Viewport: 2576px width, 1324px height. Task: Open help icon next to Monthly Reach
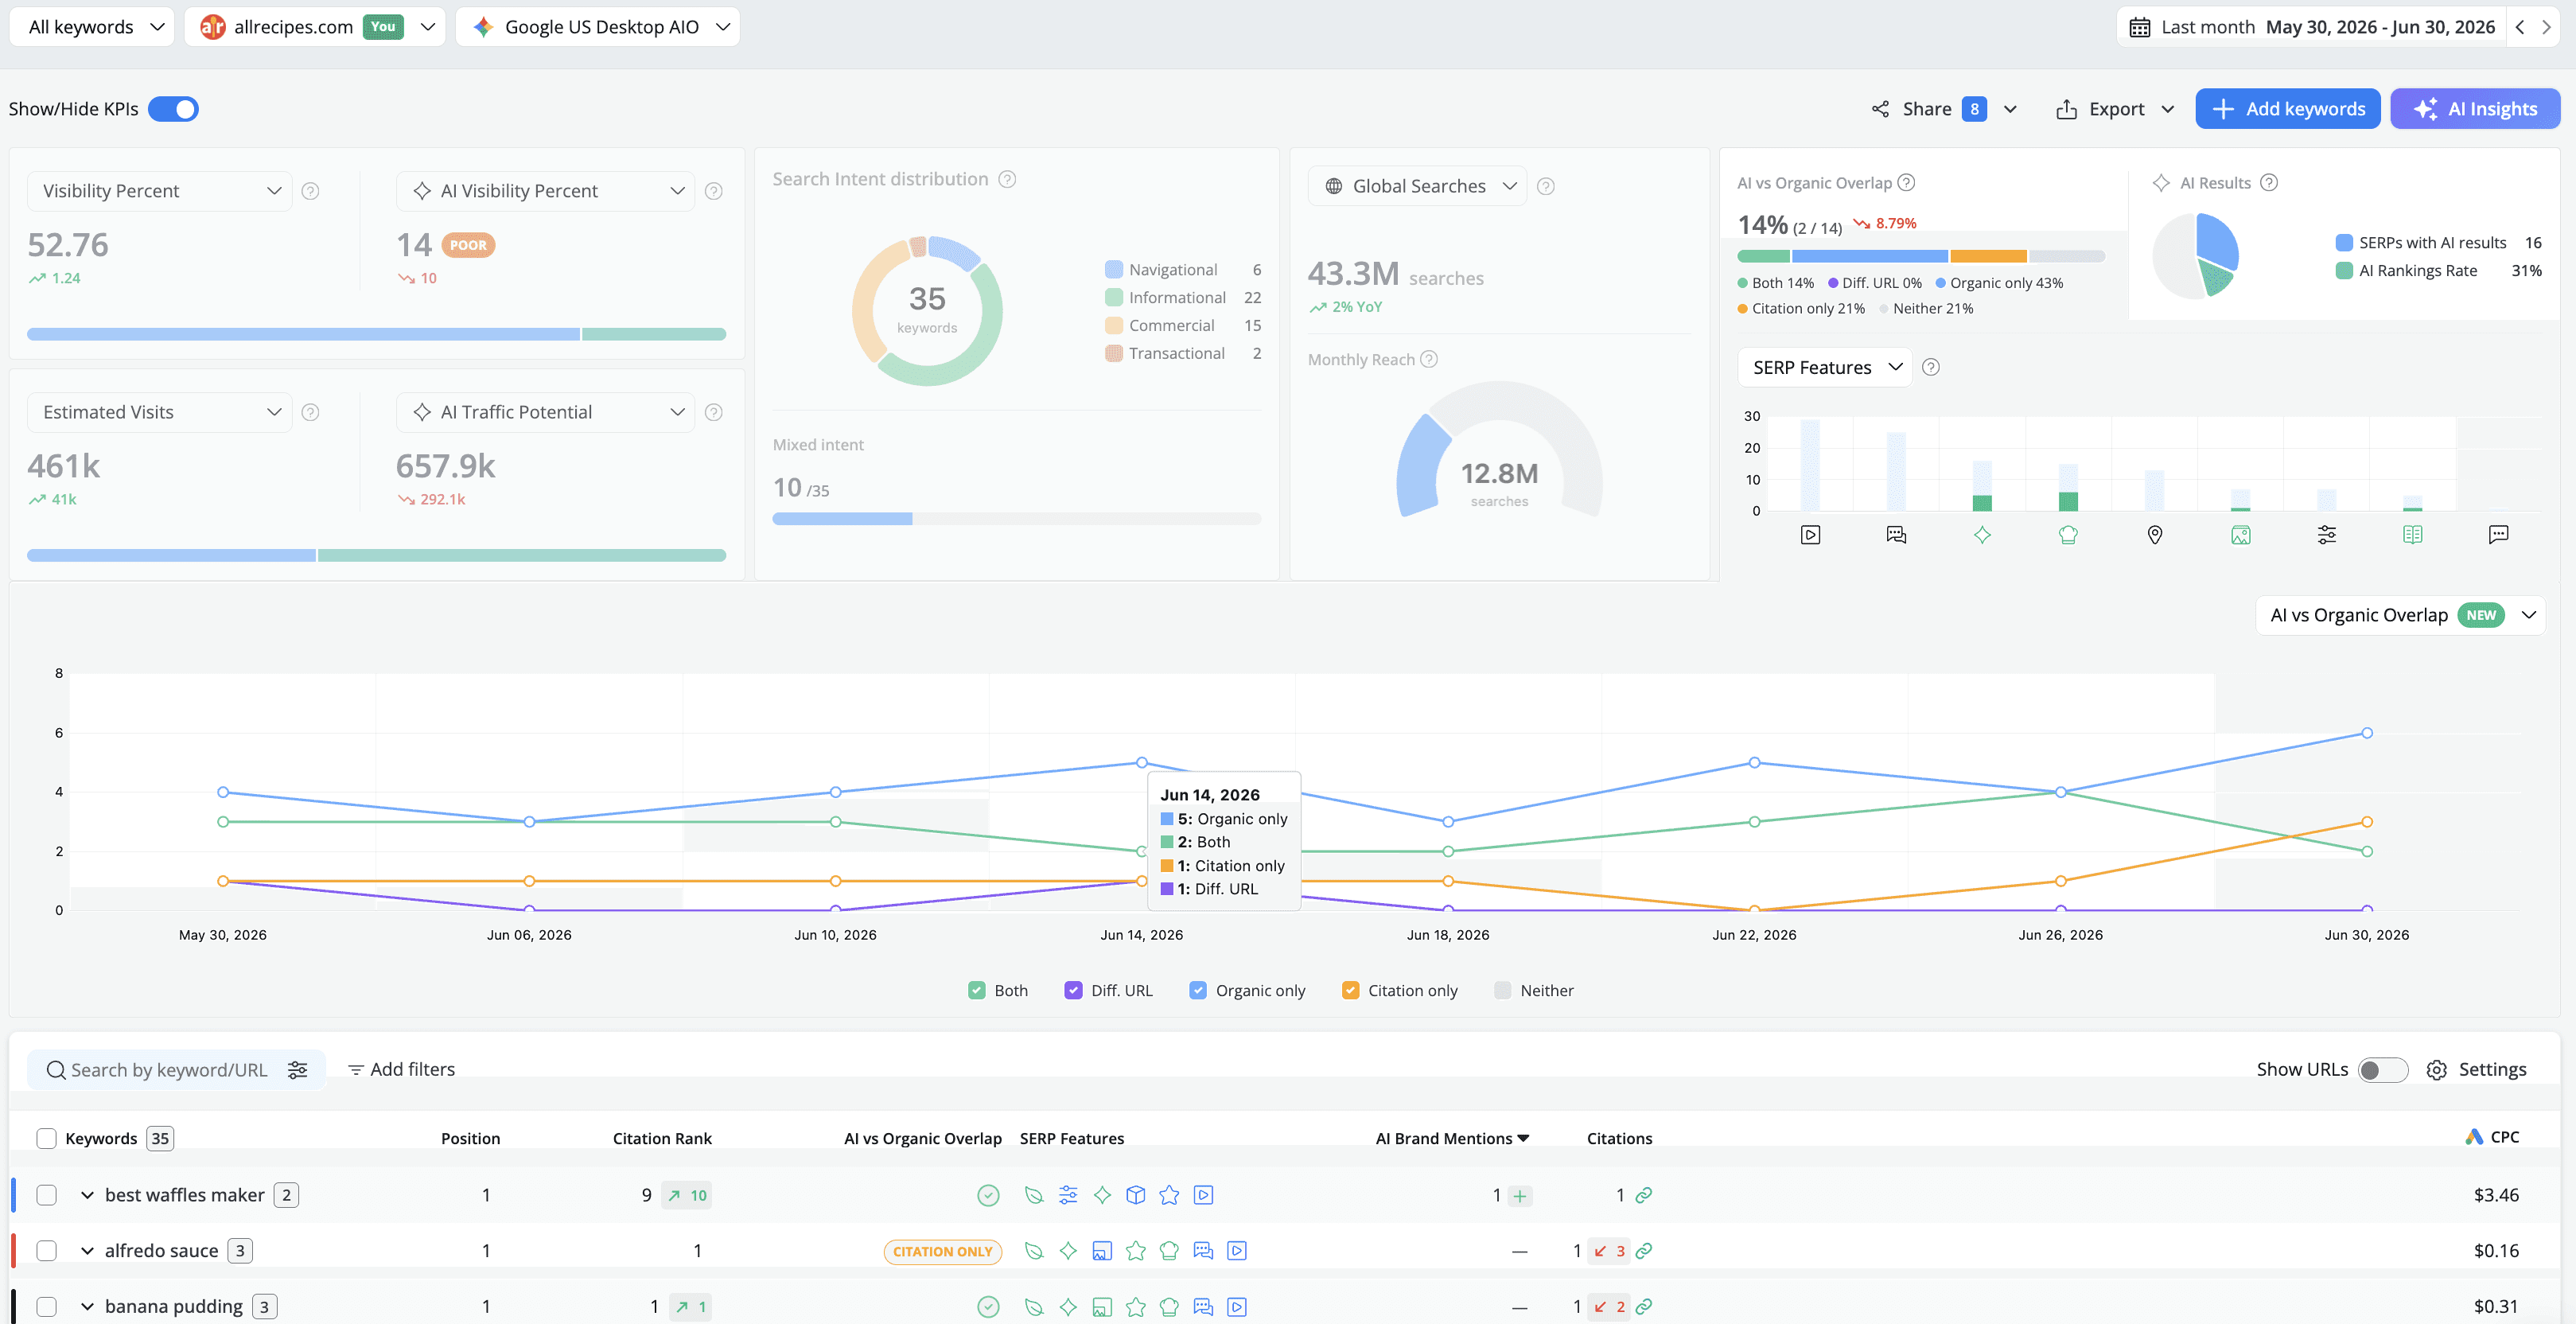click(1429, 359)
